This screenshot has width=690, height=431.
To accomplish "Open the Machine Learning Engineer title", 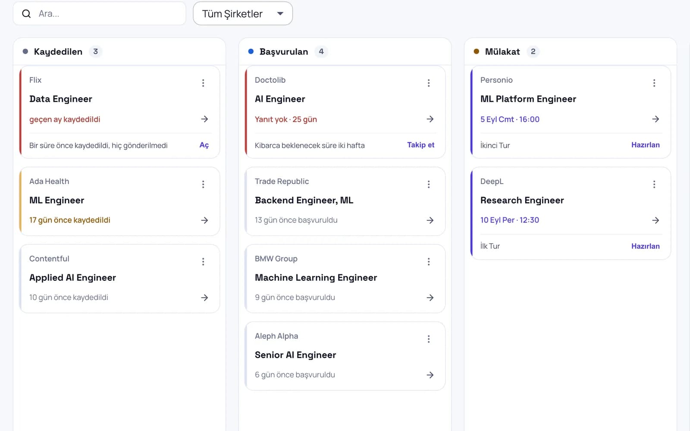I will [x=316, y=278].
